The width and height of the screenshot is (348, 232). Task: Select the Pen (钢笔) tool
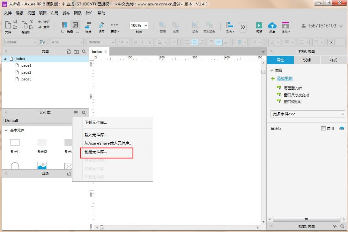click(101, 26)
